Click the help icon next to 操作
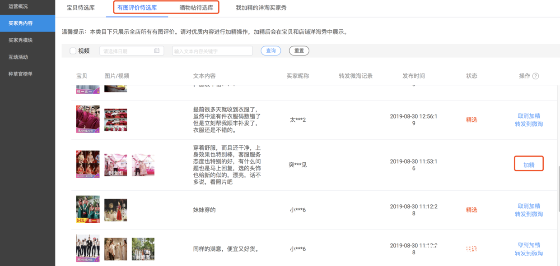Screen dimensions: 560x266 [x=536, y=76]
